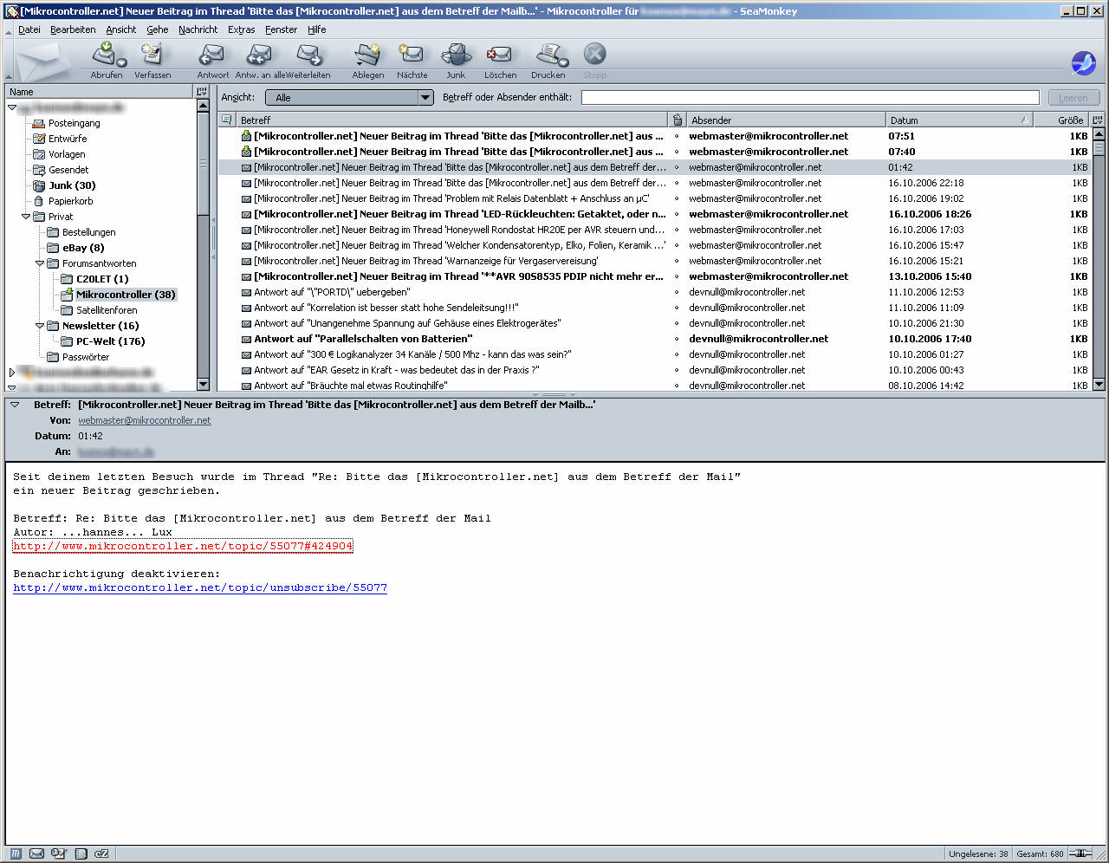Screen dimensions: 1109x863
Task: Sort by the Absender column header
Action: point(786,120)
